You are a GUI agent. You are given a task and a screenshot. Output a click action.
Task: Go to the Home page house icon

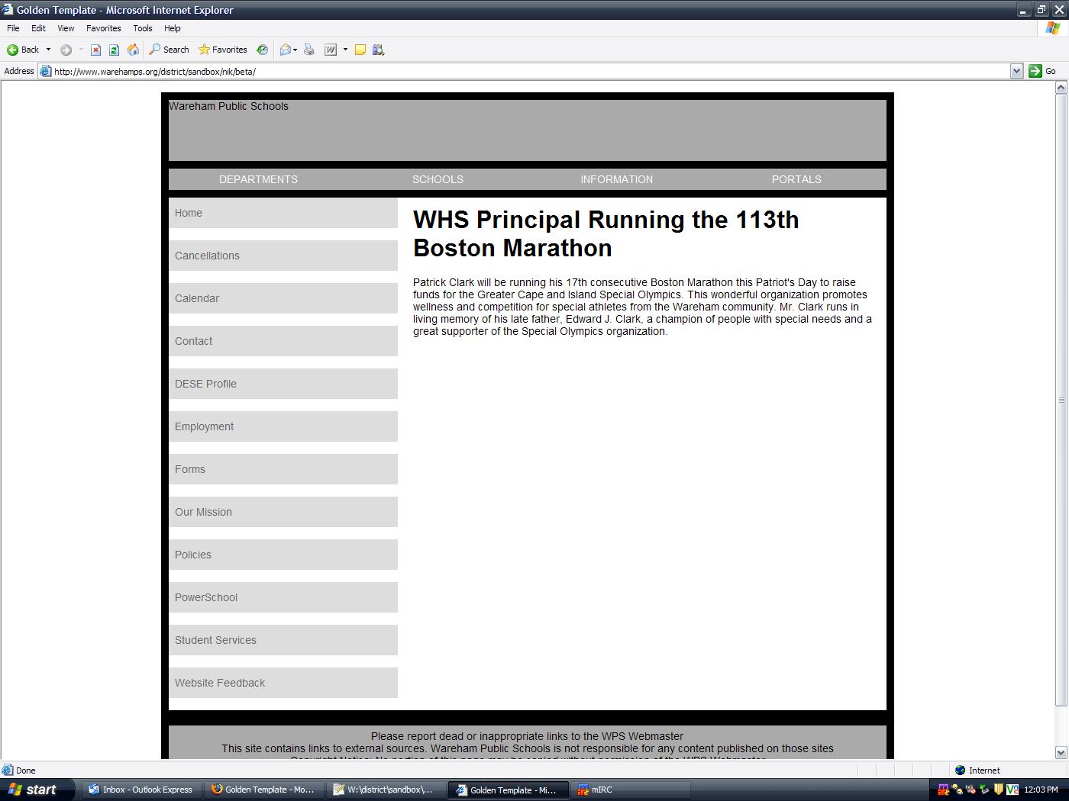pyautogui.click(x=133, y=50)
